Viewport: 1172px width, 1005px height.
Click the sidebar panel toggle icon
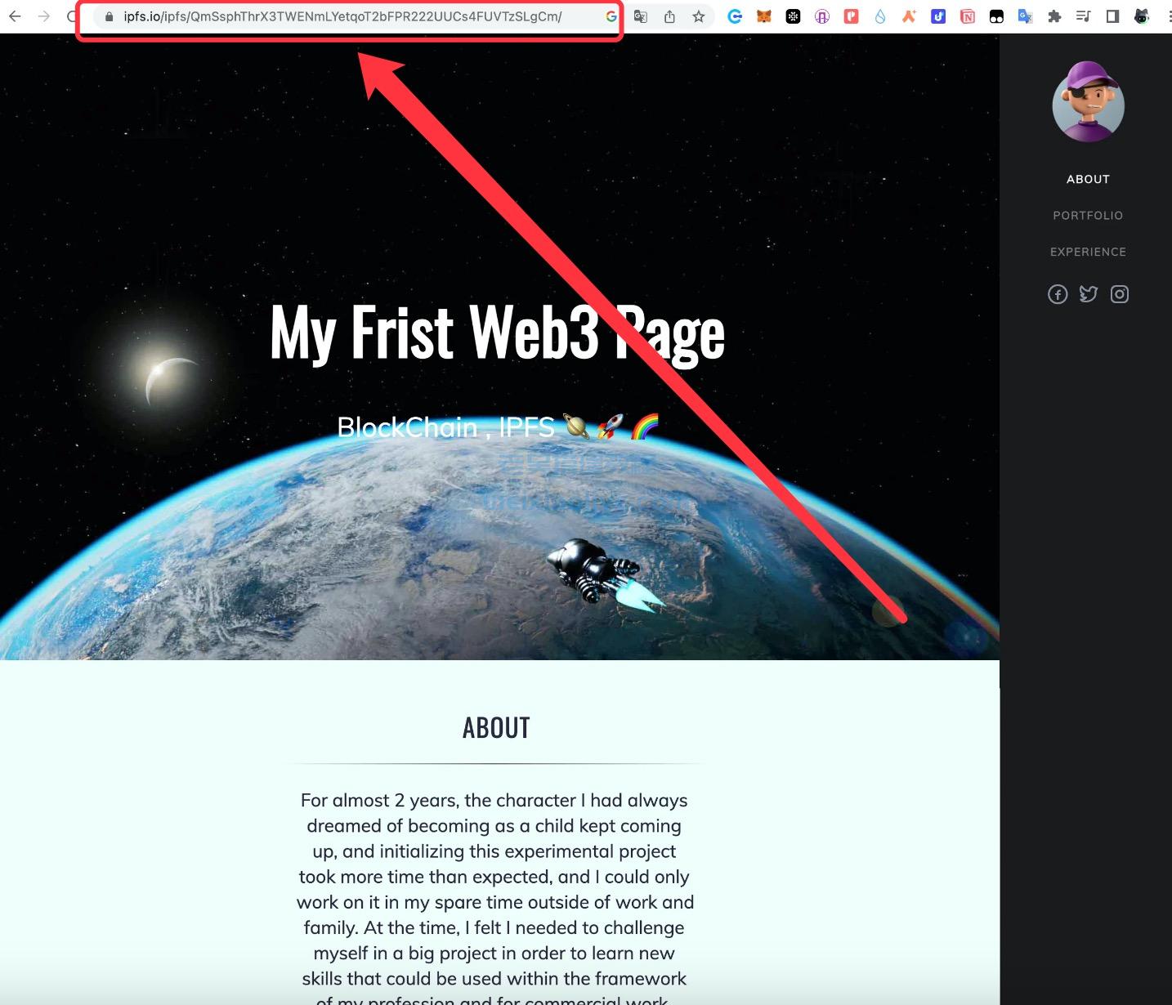coord(1112,16)
